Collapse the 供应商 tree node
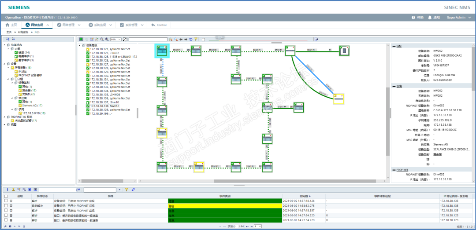 pyautogui.click(x=12, y=98)
